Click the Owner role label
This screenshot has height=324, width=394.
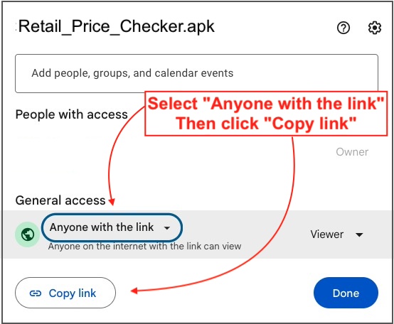(352, 152)
